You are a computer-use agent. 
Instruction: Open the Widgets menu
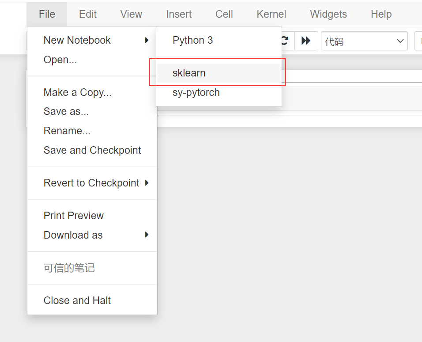328,14
